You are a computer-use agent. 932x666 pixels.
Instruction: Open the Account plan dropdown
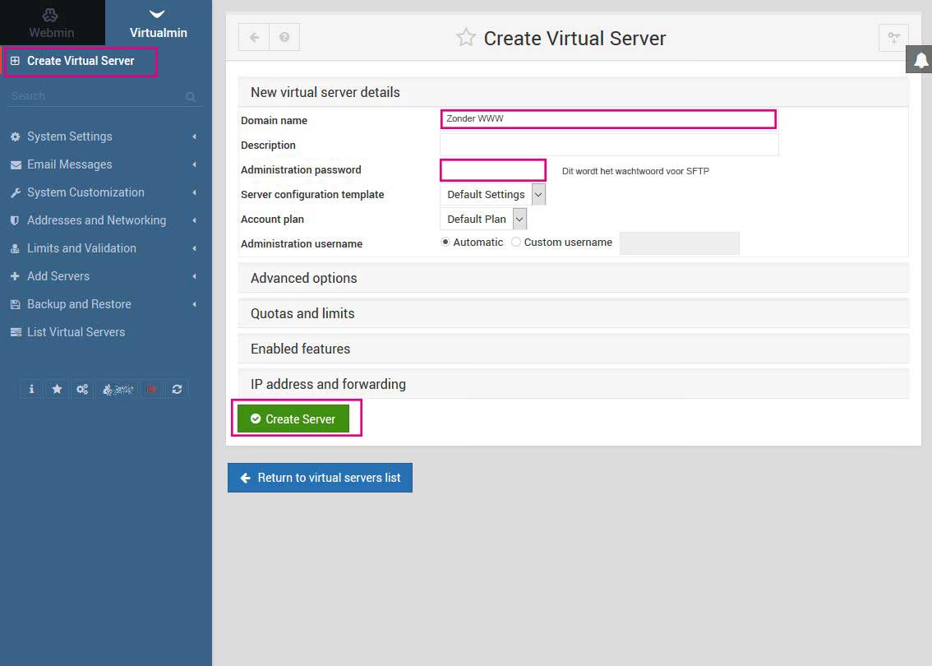(x=483, y=220)
